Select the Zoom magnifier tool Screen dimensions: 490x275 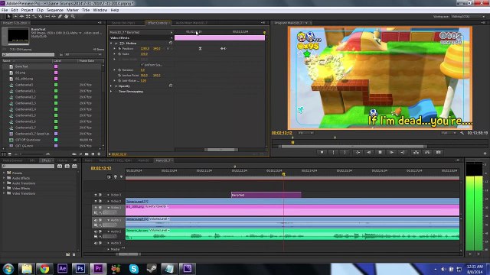[73, 17]
